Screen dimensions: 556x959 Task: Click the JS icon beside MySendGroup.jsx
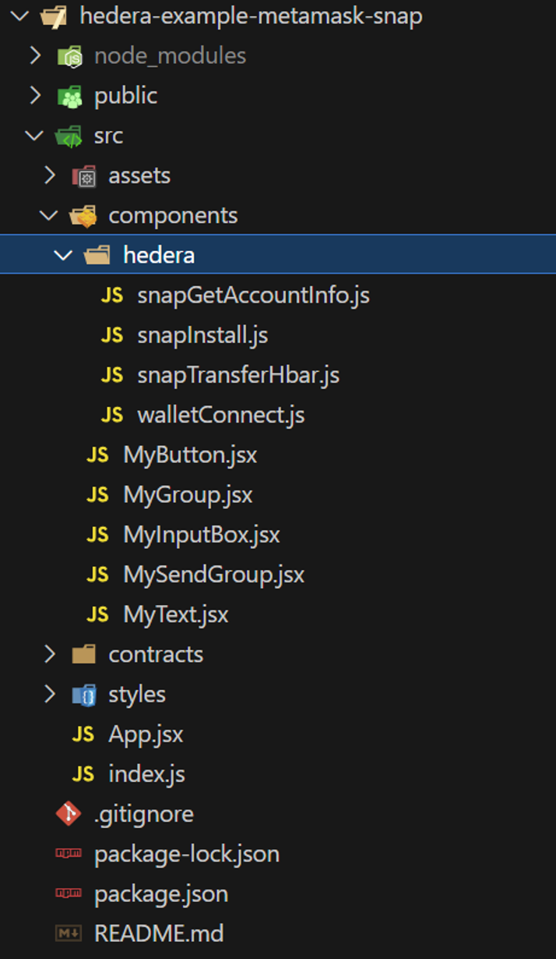click(x=98, y=575)
